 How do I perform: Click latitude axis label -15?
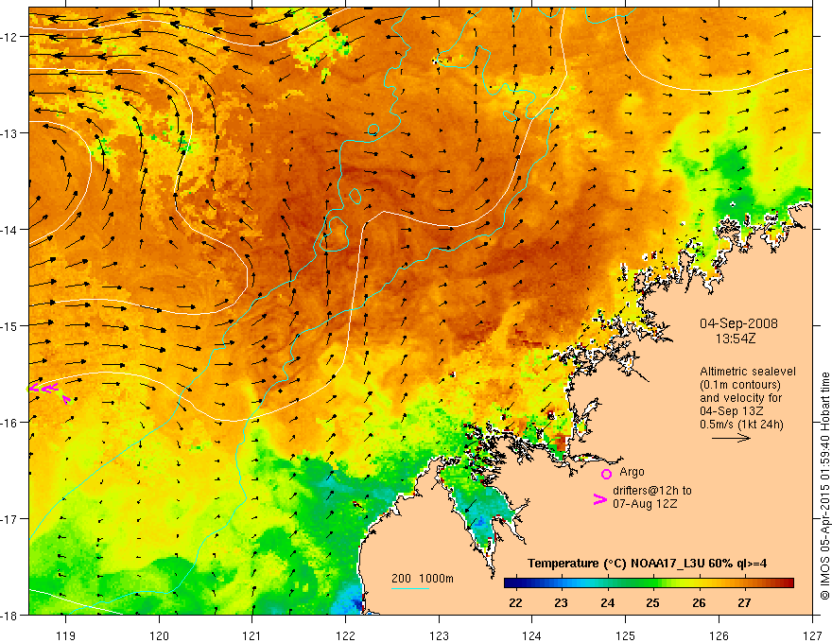pos(9,325)
